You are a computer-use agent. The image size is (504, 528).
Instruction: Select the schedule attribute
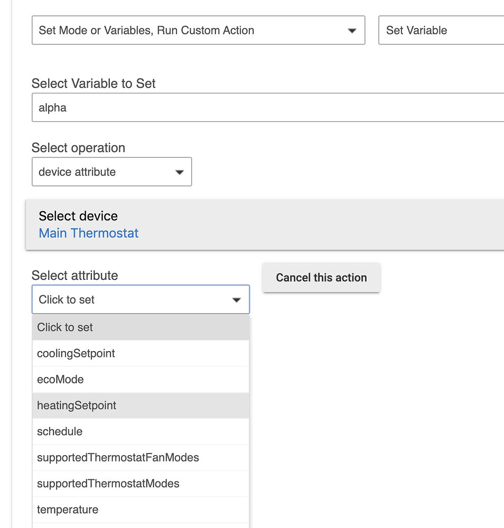(x=141, y=431)
